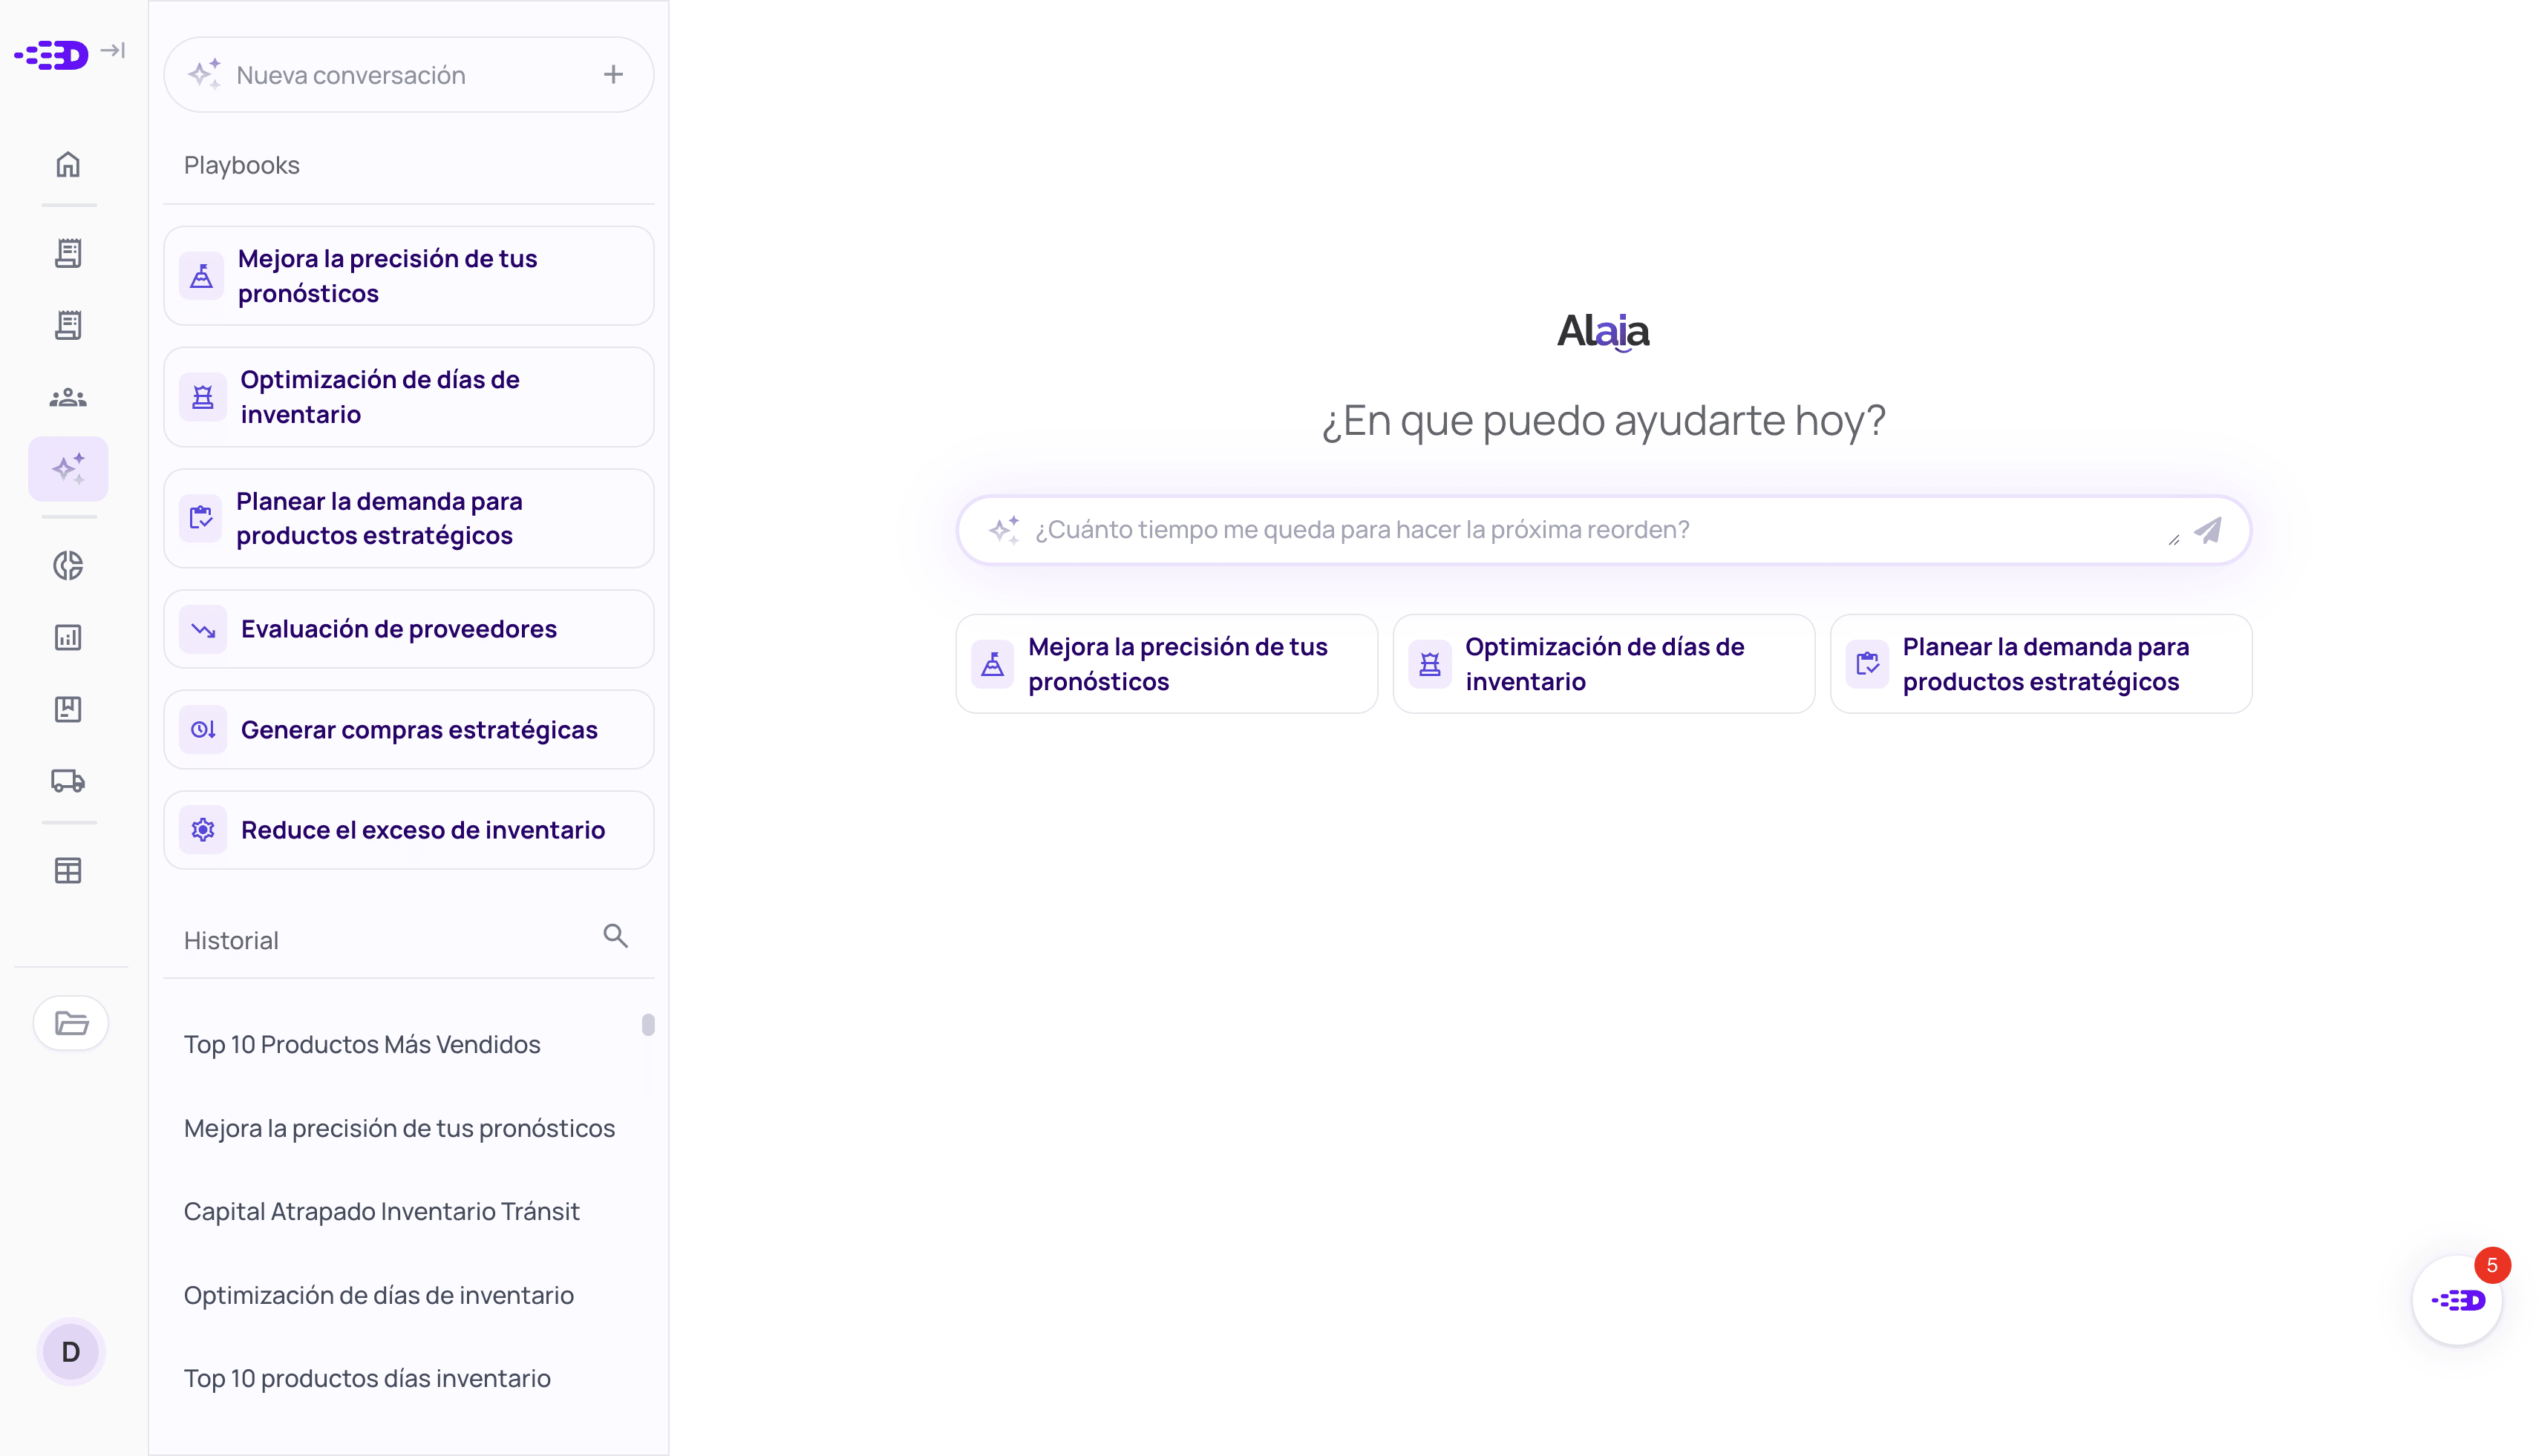Click the home icon in sidebar

click(68, 164)
